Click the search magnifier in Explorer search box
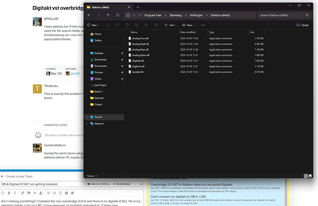 [x=307, y=15]
